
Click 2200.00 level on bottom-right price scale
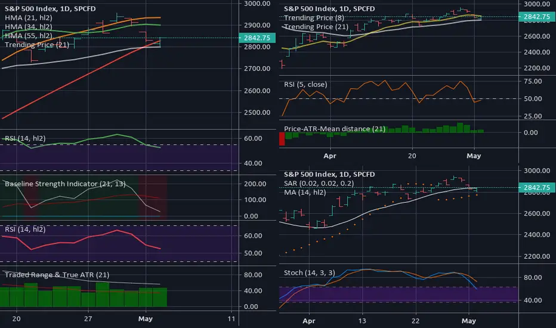tap(537, 256)
